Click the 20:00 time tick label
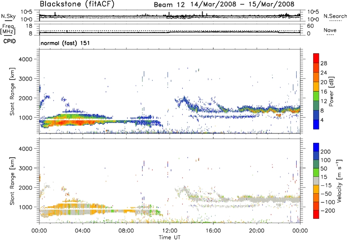The height and width of the screenshot is (240, 347). pos(256,231)
